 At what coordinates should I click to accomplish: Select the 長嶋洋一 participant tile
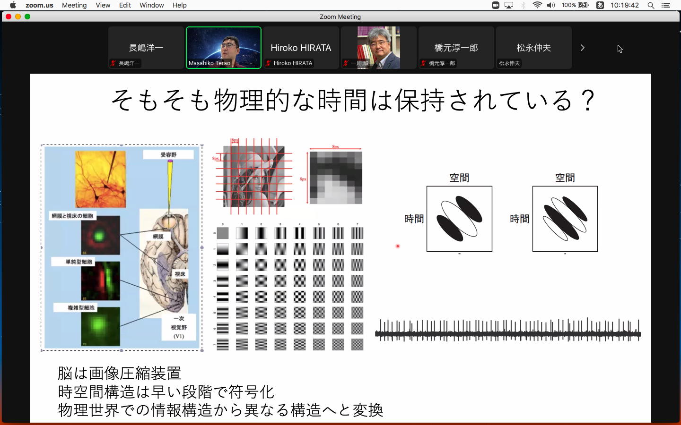pos(146,48)
